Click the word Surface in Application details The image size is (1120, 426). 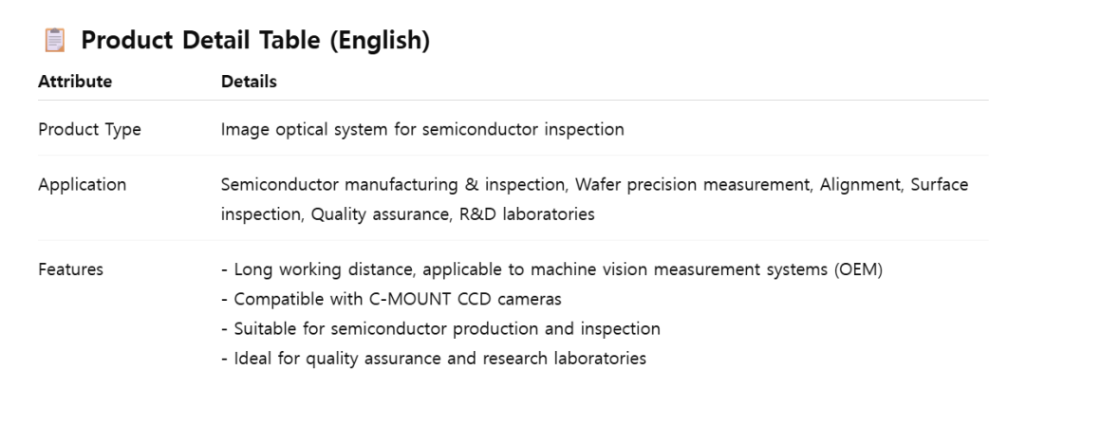tap(939, 185)
